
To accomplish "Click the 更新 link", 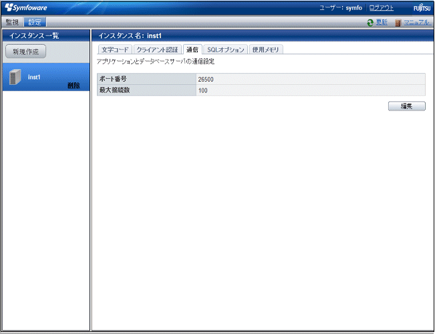I will point(382,22).
